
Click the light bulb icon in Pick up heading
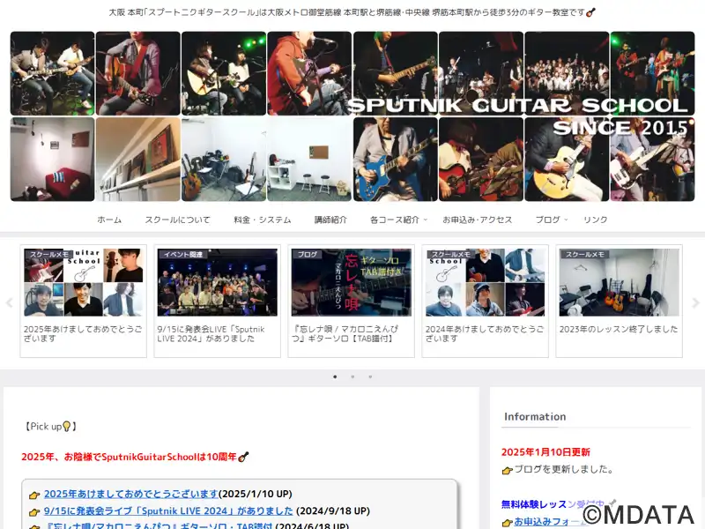(67, 426)
